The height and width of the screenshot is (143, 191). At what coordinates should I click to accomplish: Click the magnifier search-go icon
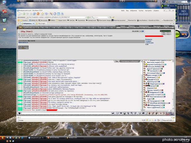(x=110, y=17)
